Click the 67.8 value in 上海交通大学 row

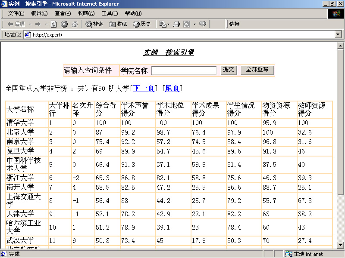click(305, 201)
